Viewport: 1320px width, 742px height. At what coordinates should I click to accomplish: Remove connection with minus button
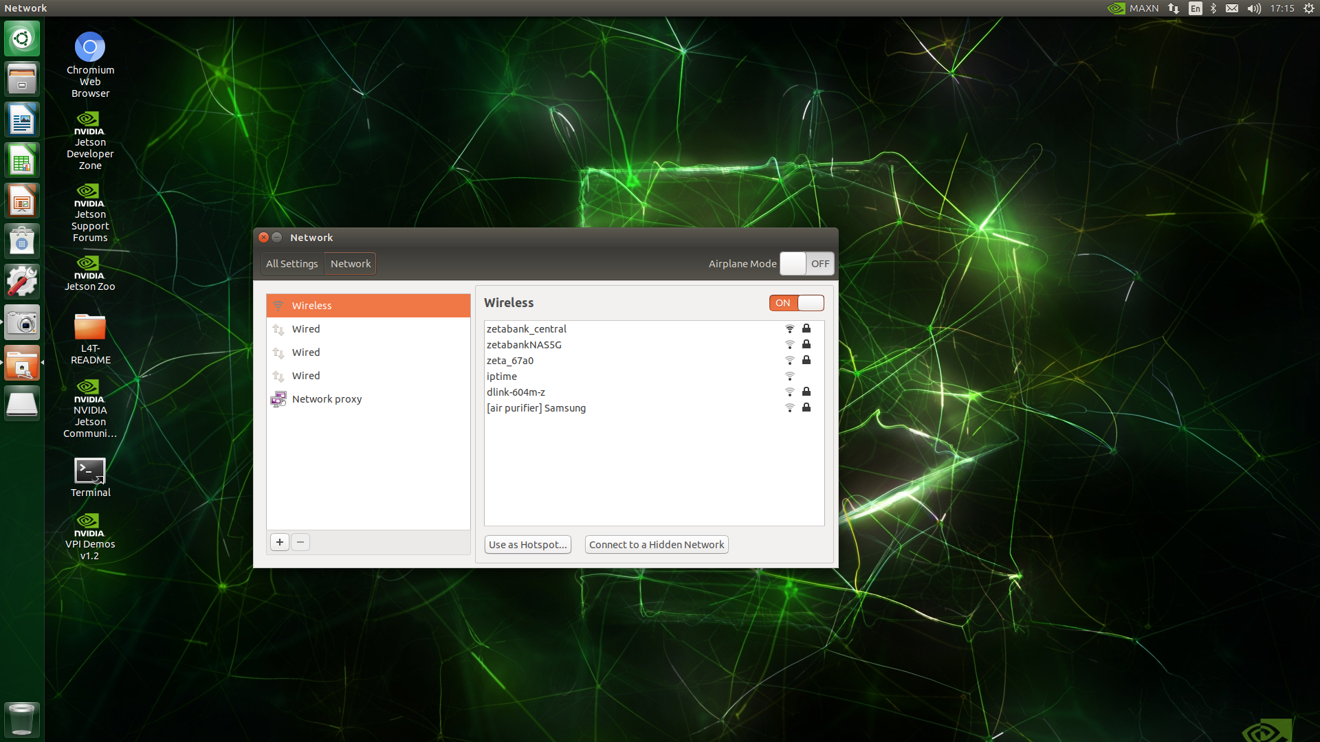[300, 542]
